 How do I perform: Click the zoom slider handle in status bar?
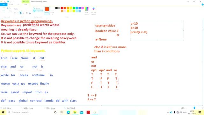tap(194, 108)
